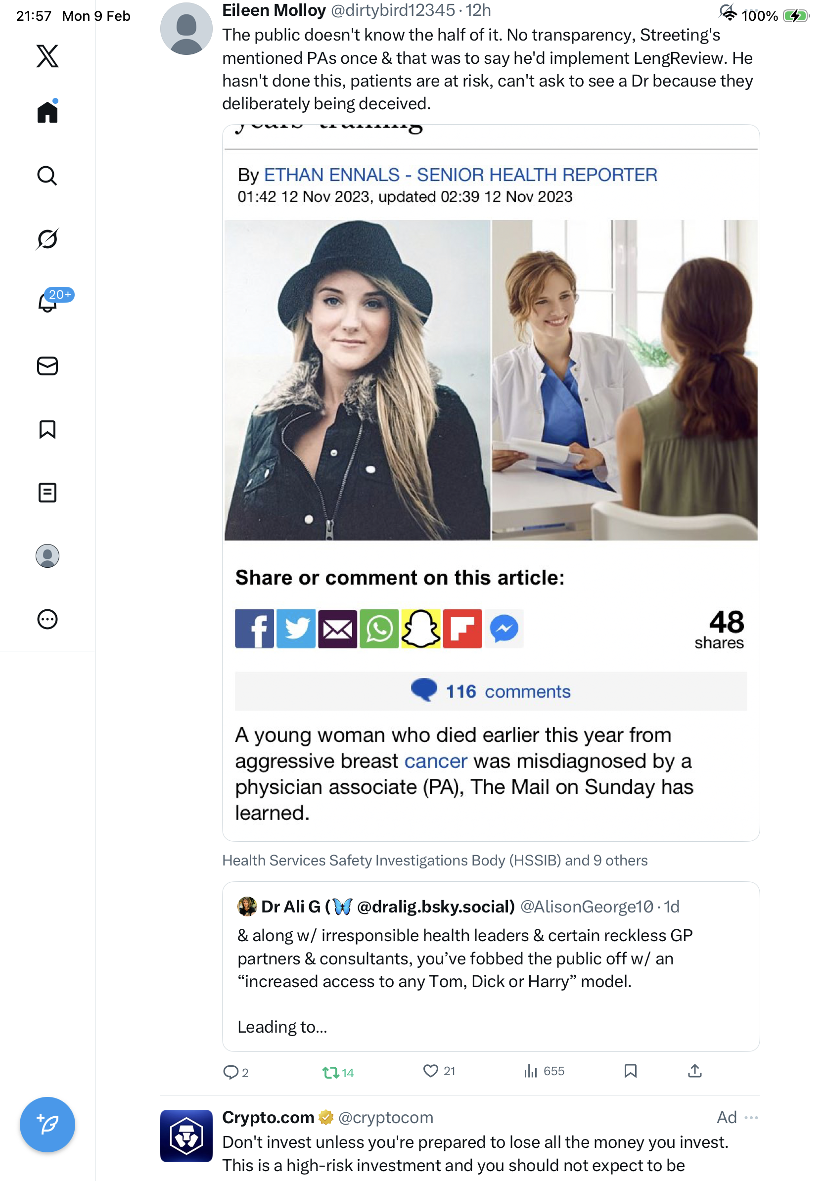Expand More options circle menu
The image size is (825, 1181).
click(x=47, y=619)
